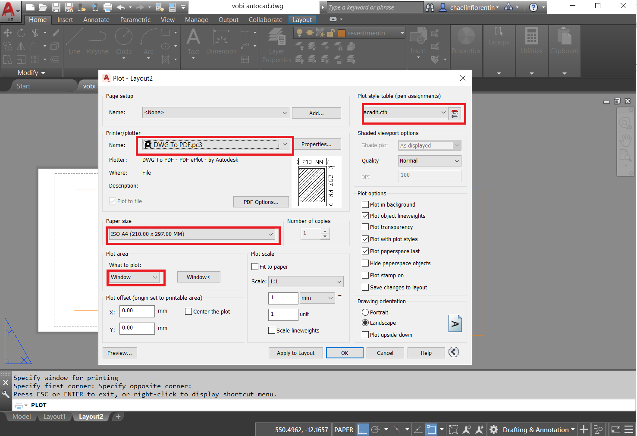Screen dimensions: 637x436
Task: Click the plotter Properties... button
Action: (317, 144)
